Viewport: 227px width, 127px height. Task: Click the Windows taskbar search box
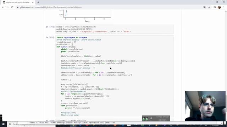[31, 124]
